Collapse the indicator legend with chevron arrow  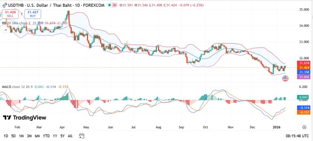6,30
